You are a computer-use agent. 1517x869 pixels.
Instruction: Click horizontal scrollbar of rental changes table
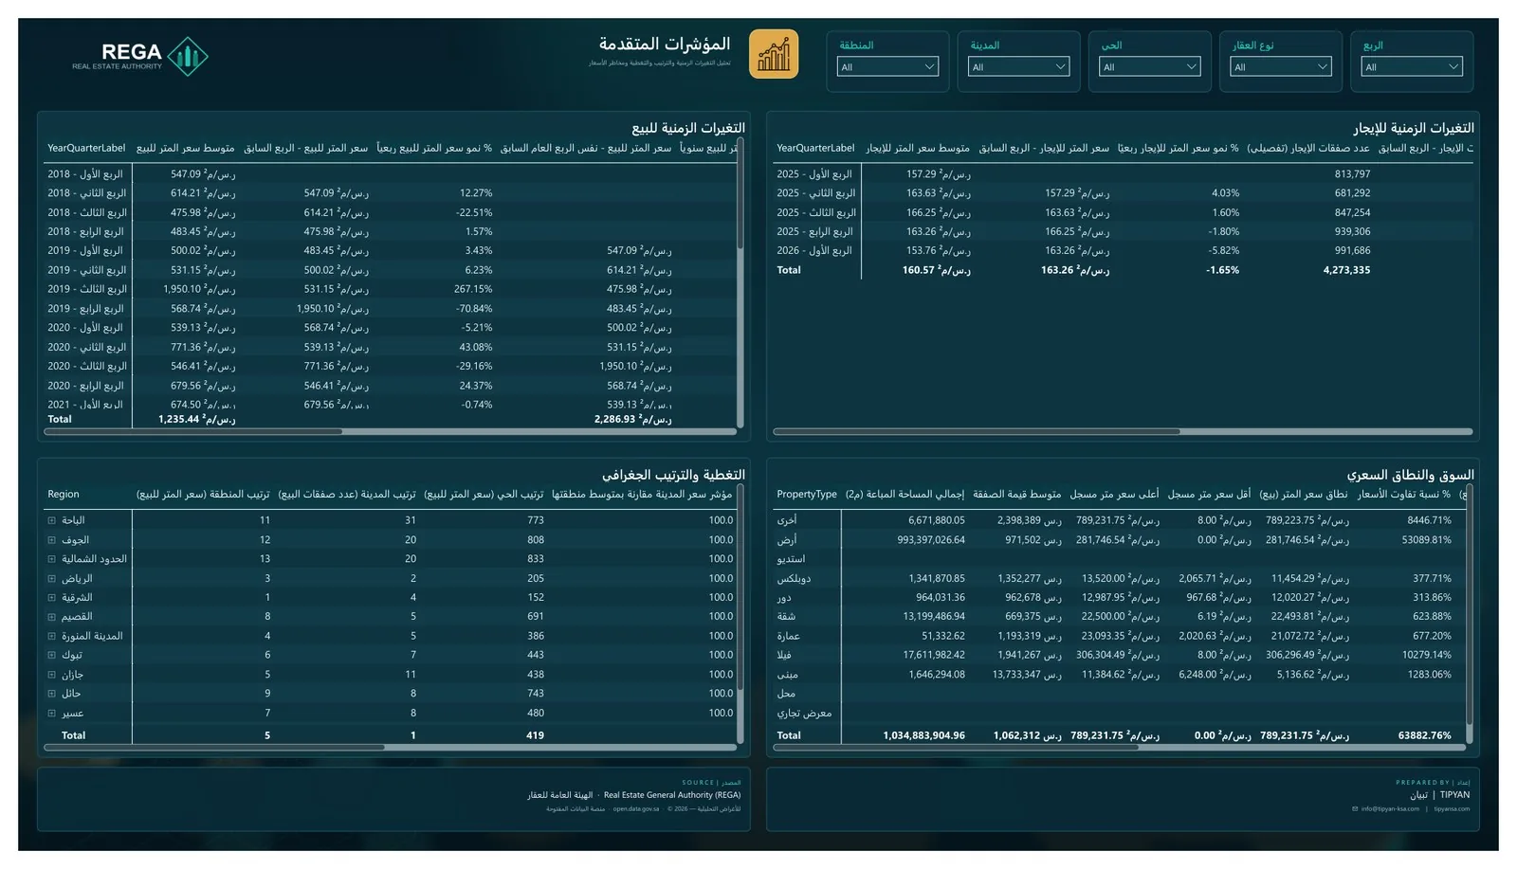point(977,431)
